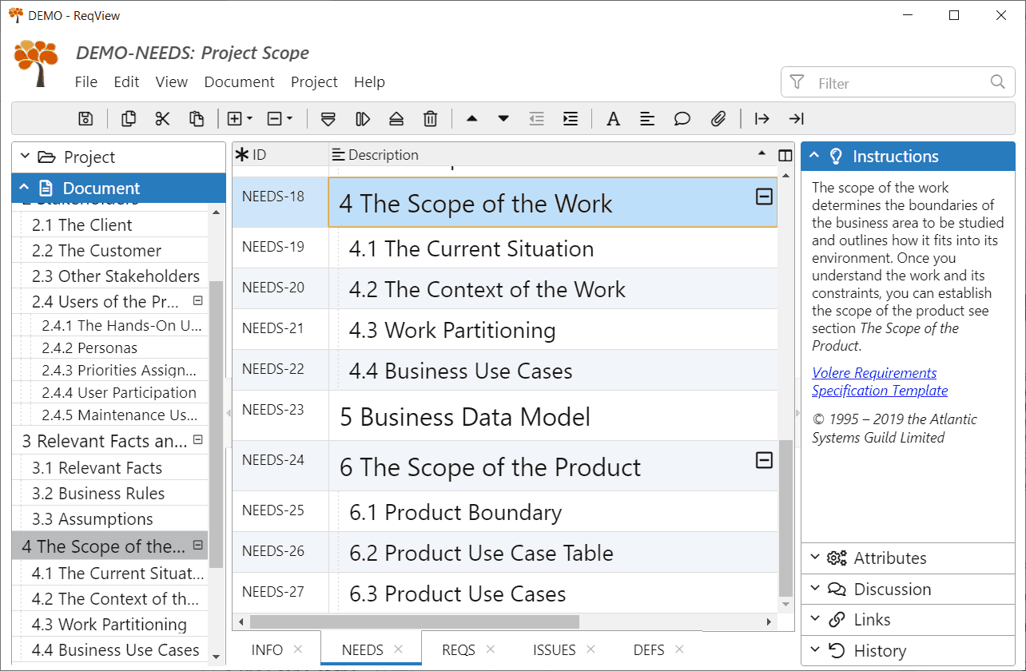
Task: Collapse the section for NEEDS-18 row
Action: pos(764,195)
